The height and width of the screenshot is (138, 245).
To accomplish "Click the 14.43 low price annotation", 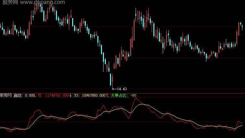I will [x=122, y=89].
